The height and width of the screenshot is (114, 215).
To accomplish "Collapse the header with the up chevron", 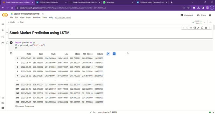I will click(x=211, y=22).
